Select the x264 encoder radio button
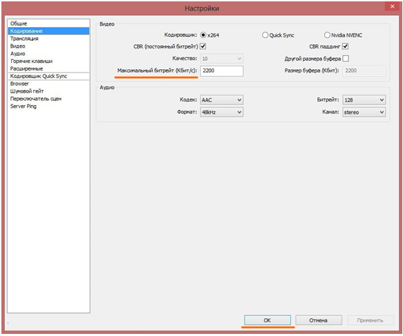The image size is (403, 336). click(x=203, y=35)
